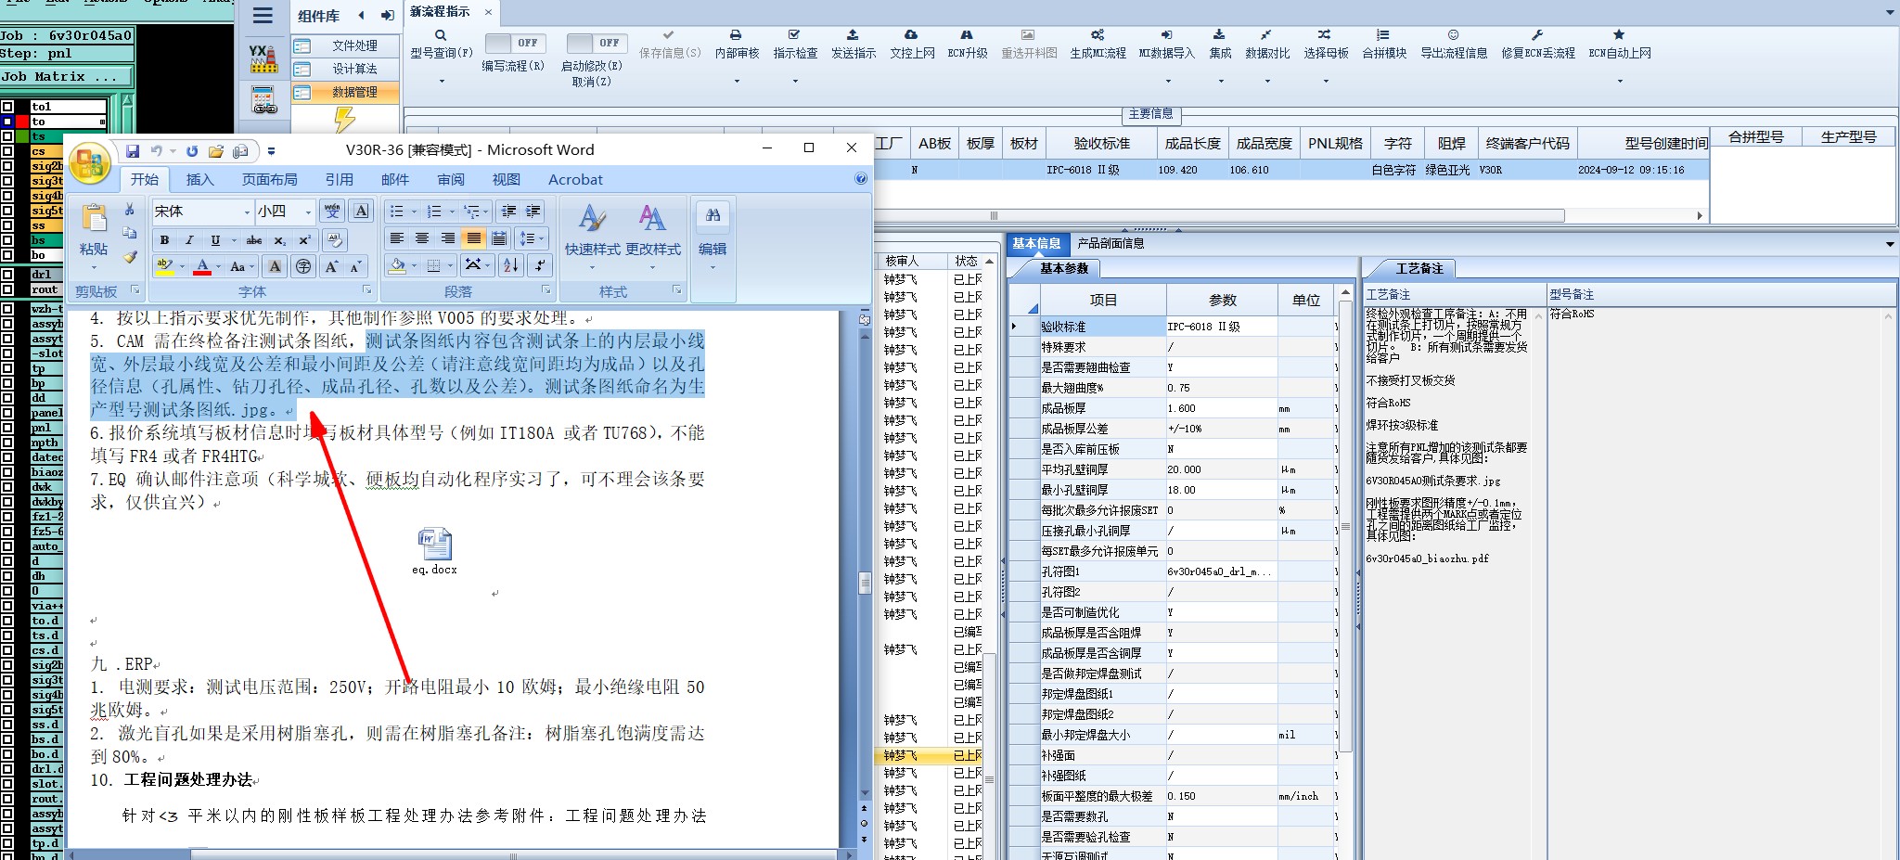Screen dimensions: 1900x860
Task: Decrease paragraph indent
Action: (x=508, y=212)
